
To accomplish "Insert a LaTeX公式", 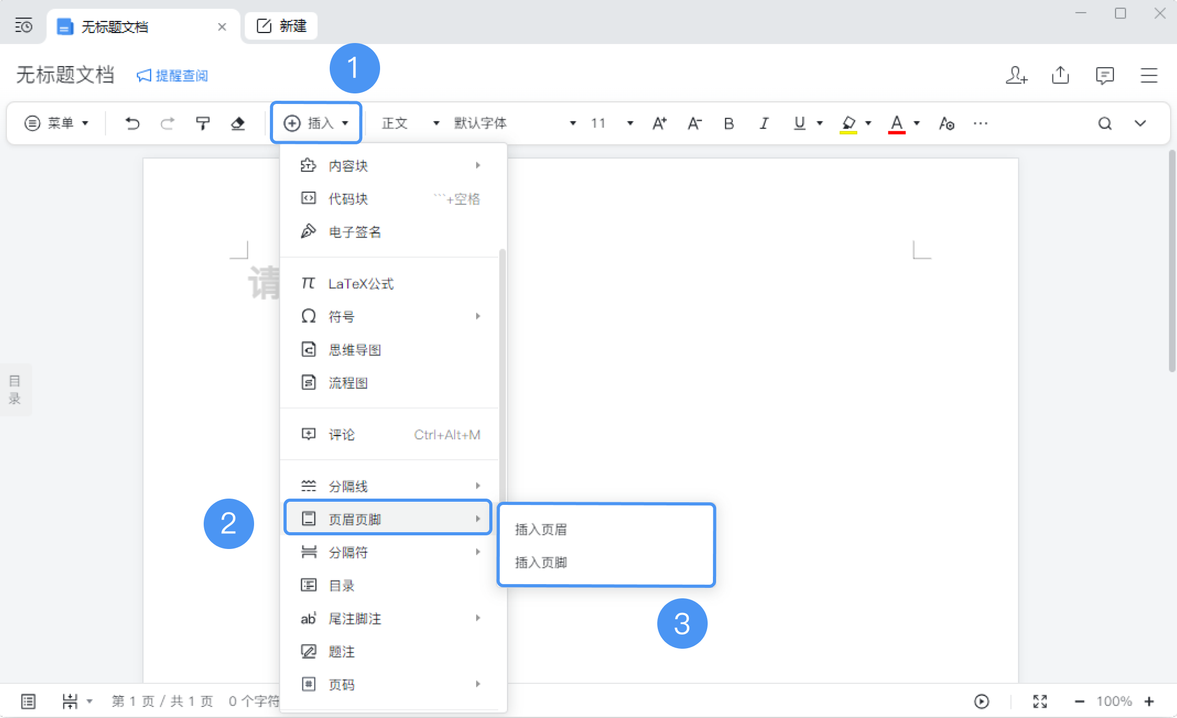I will point(391,284).
